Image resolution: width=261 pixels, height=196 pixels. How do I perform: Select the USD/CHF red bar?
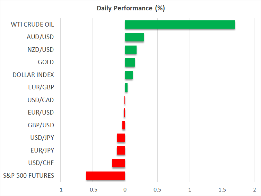coord(119,163)
